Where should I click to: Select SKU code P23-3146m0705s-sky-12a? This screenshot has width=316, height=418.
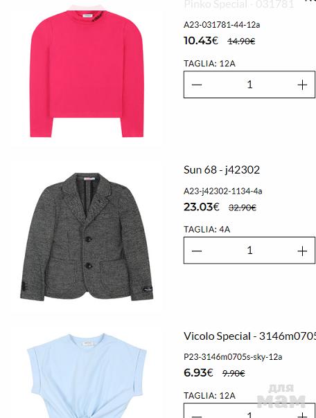coord(233,357)
